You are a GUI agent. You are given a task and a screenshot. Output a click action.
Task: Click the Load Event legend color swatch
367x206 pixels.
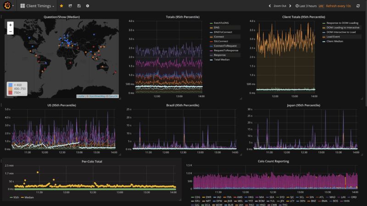[x=324, y=37]
